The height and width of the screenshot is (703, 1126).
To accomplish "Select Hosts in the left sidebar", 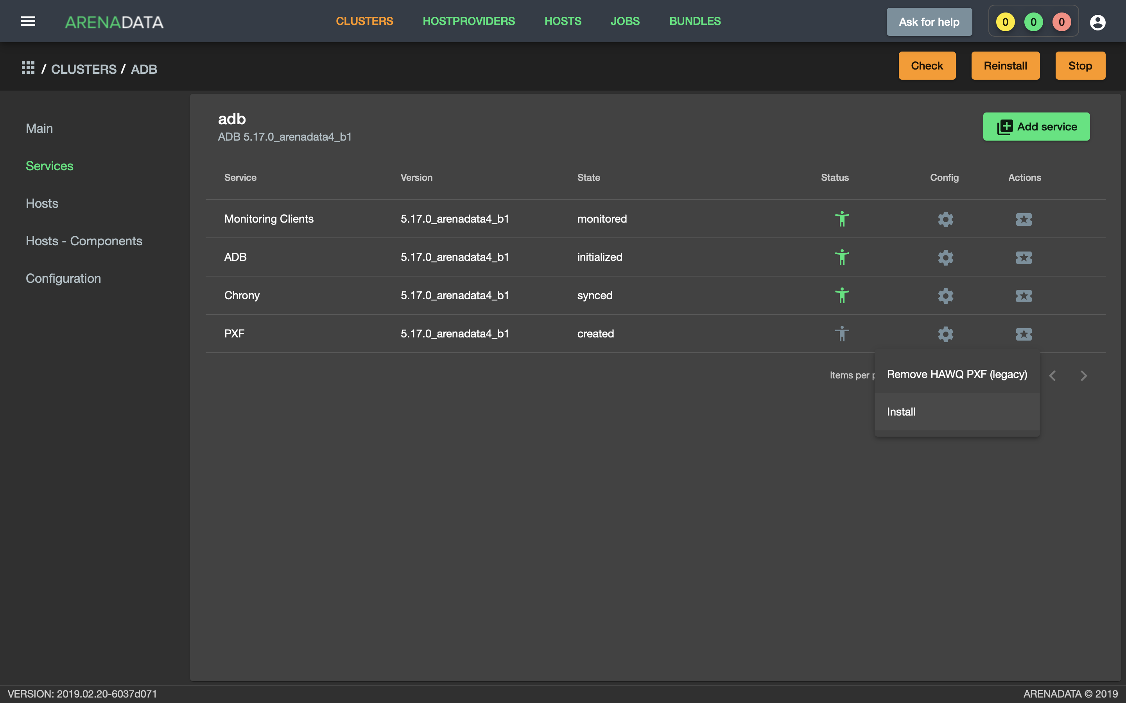I will click(x=42, y=203).
